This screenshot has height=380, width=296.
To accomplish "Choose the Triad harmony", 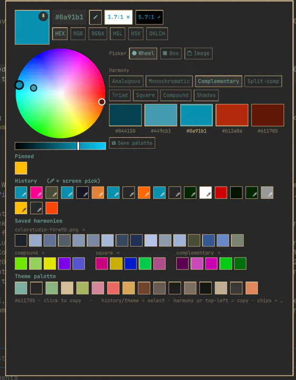I will [x=120, y=95].
